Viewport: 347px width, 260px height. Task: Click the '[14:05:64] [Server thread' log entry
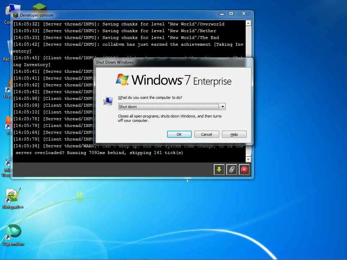54,132
